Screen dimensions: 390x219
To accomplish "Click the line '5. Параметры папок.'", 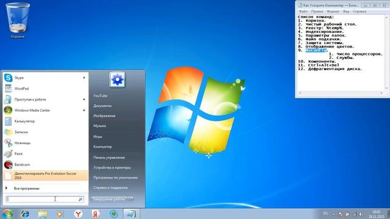I will coord(322,35).
